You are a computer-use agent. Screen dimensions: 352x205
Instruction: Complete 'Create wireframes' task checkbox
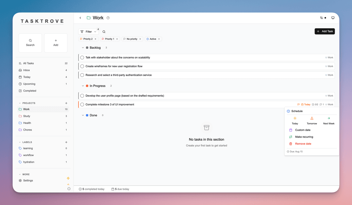coord(82,66)
